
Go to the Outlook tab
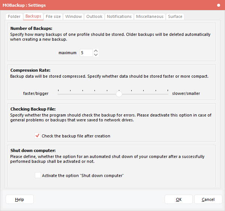[x=94, y=16]
